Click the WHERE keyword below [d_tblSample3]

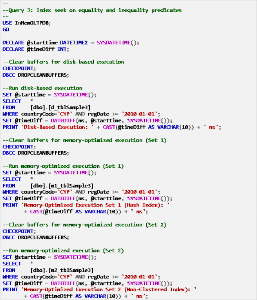[10, 114]
